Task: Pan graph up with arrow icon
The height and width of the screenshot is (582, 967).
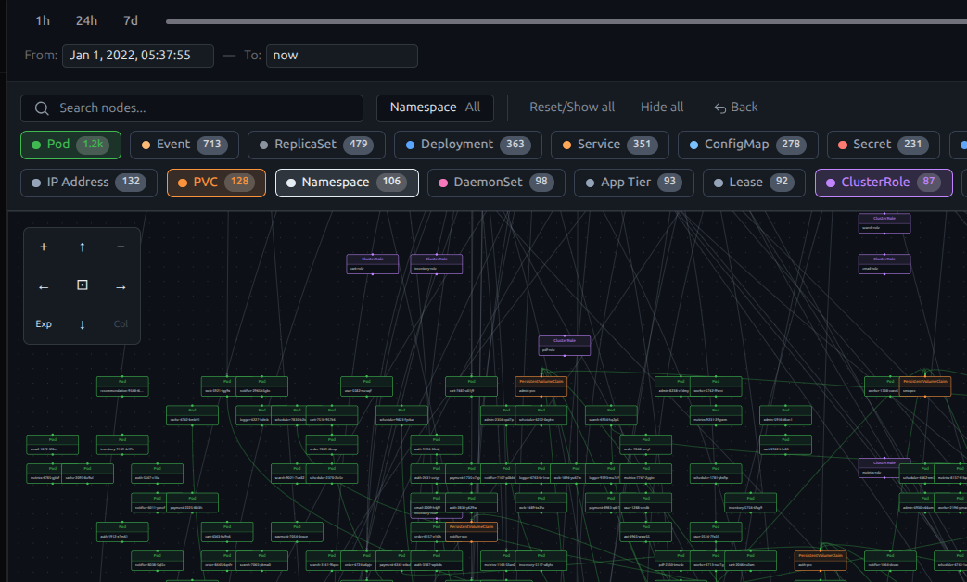Action: (x=83, y=247)
